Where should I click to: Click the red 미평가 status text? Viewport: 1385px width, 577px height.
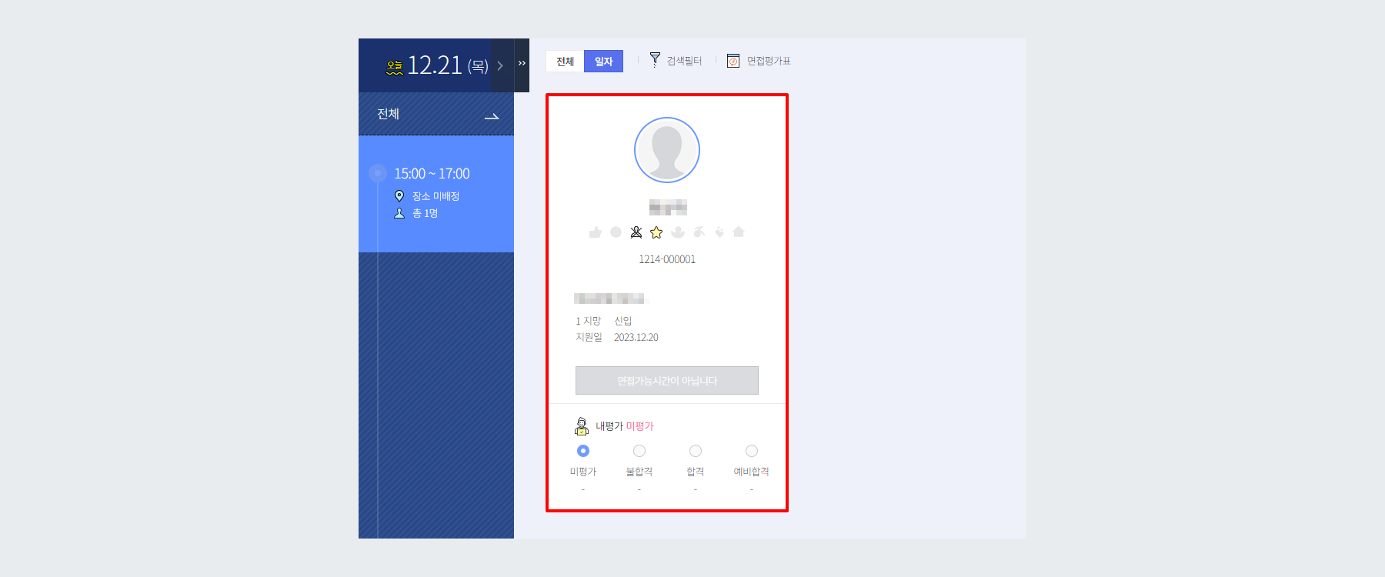pos(640,426)
